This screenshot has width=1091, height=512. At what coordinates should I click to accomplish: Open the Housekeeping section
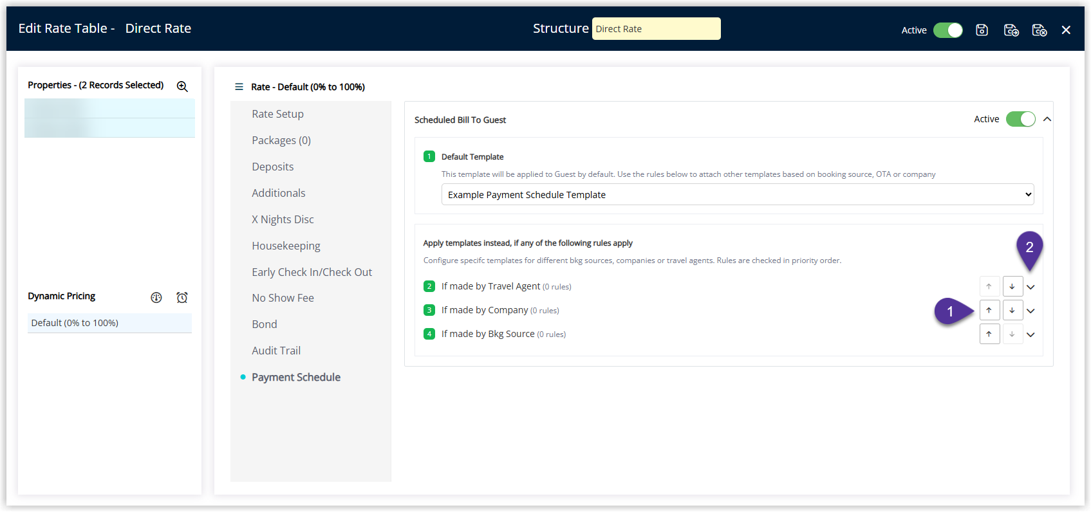(286, 246)
